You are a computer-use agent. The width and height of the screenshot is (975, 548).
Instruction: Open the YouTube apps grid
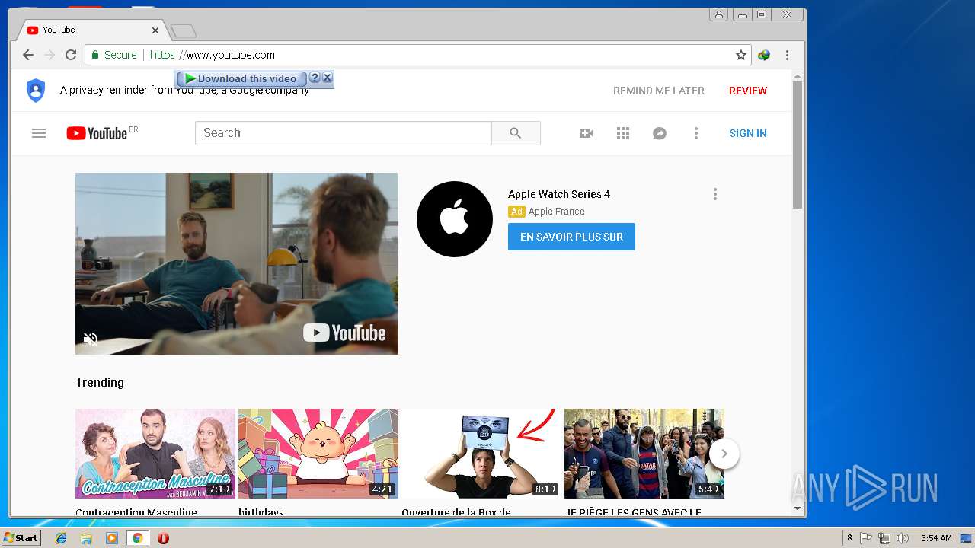point(623,133)
